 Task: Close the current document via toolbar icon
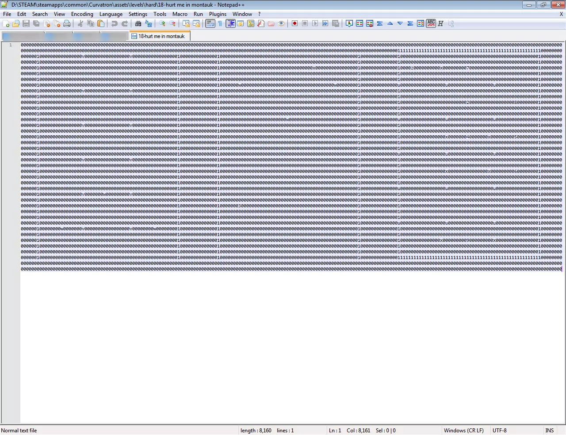[x=46, y=23]
